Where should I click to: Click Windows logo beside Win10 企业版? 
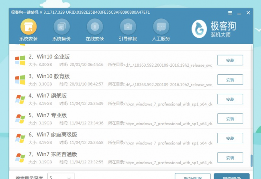click(20, 60)
